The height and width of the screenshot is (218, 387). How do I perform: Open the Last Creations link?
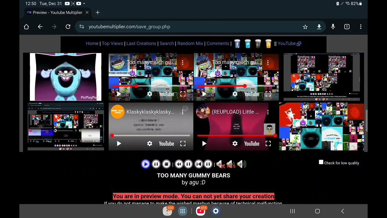pos(141,43)
